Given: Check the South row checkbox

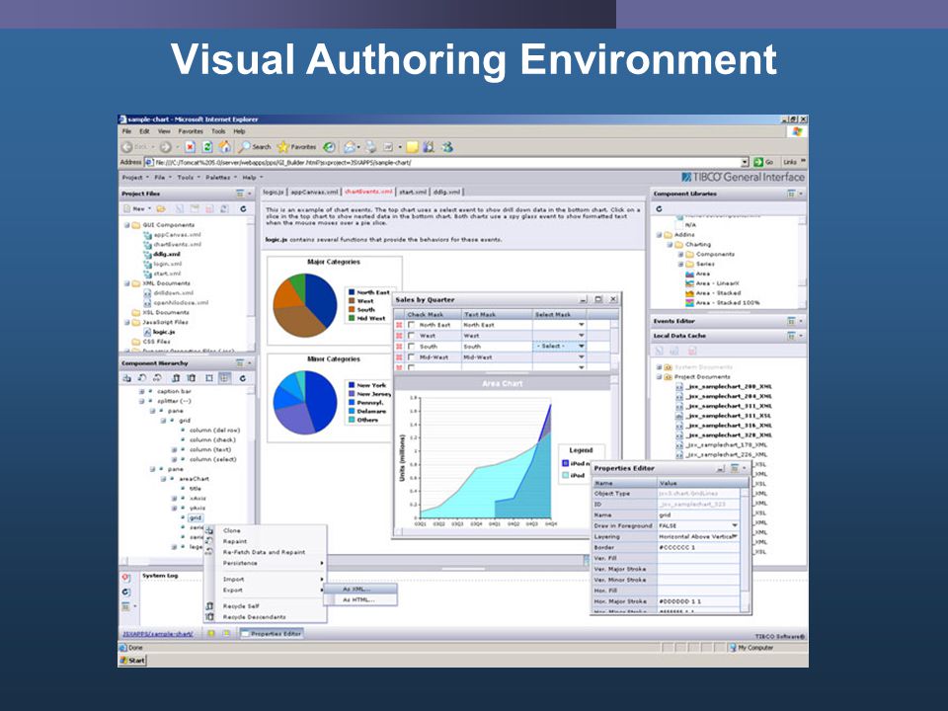Looking at the screenshot, I should pos(411,347).
